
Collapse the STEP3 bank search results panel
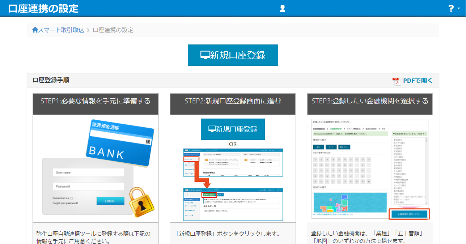pos(409,133)
